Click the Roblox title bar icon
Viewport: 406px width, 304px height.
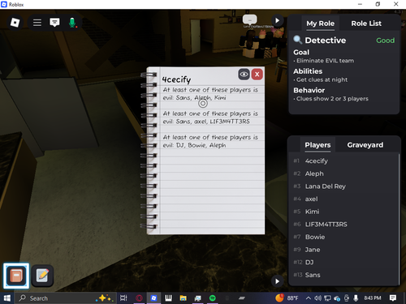tap(4, 4)
